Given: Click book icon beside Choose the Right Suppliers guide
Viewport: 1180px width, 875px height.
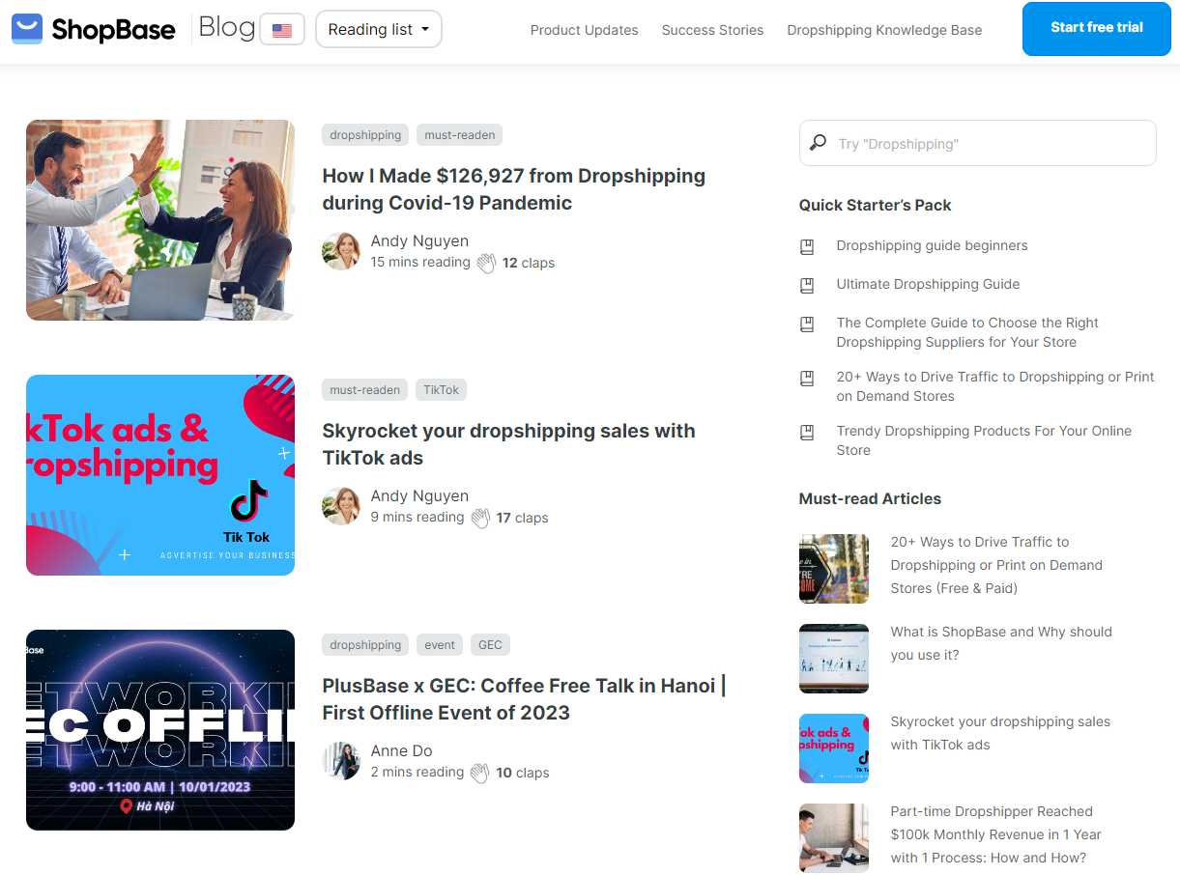Looking at the screenshot, I should click(x=807, y=324).
